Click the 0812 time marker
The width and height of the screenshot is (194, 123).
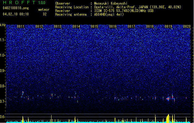tap(39, 26)
